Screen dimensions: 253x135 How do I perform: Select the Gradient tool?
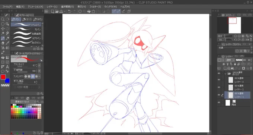point(7,57)
